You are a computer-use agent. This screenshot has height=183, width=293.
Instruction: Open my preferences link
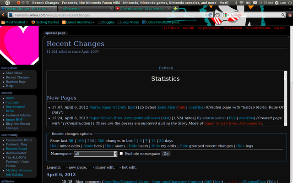209,28
